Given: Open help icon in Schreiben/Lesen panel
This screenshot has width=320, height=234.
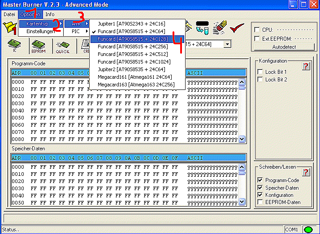Looking at the screenshot, I should pyautogui.click(x=306, y=172).
